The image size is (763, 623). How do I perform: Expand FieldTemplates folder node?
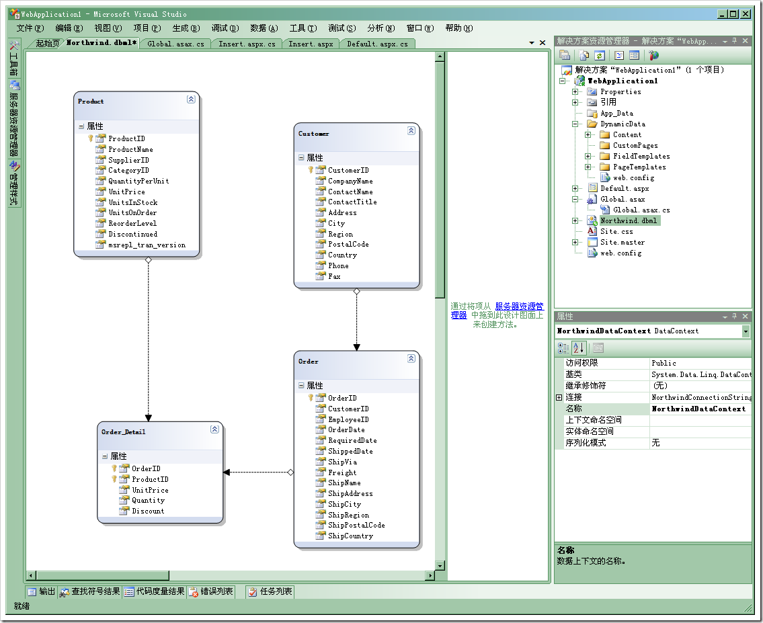click(x=588, y=156)
